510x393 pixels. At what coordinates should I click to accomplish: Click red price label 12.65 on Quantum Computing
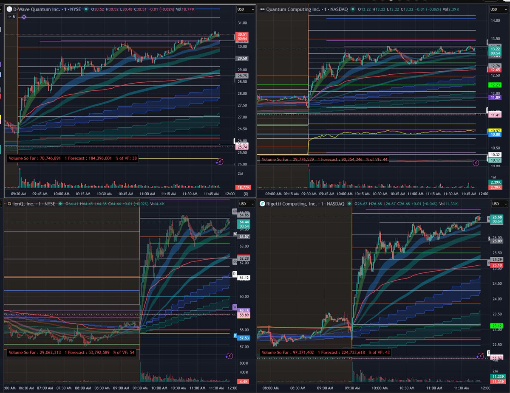click(x=495, y=70)
